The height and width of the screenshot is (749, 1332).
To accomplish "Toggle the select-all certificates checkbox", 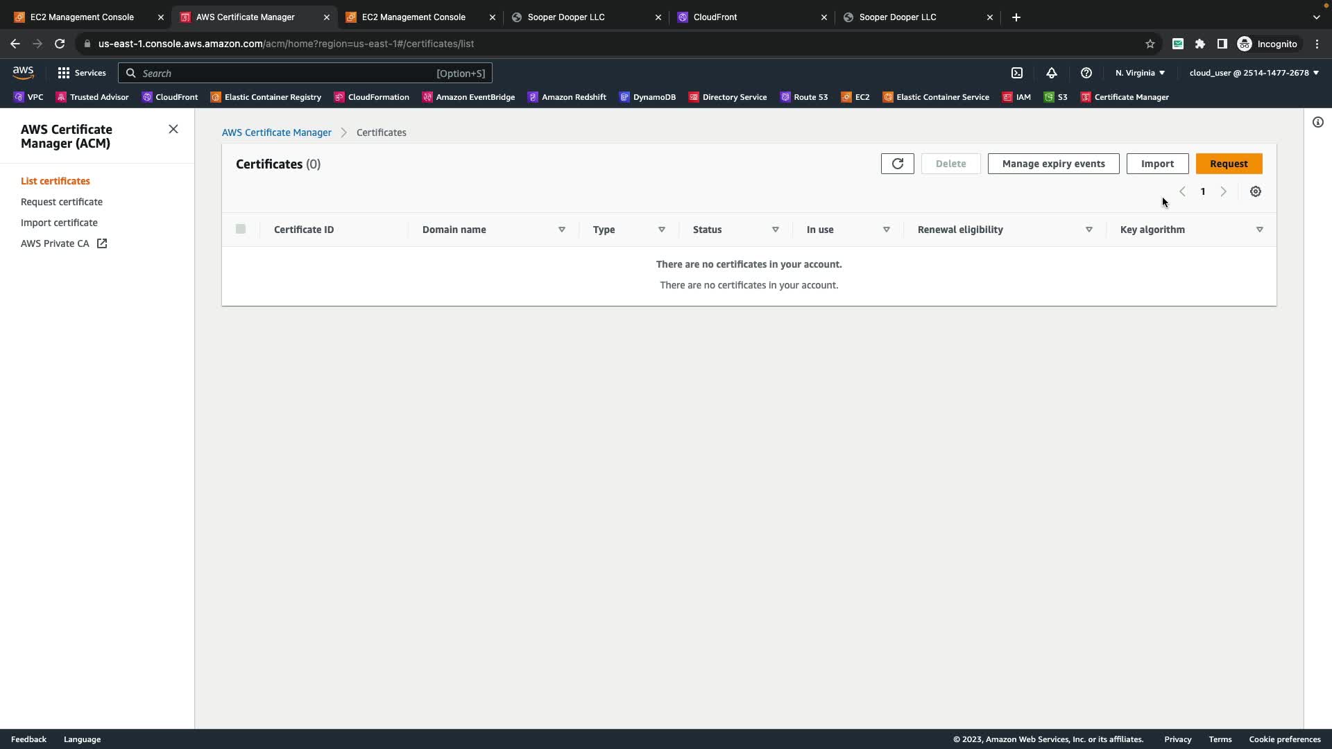I will pos(241,229).
